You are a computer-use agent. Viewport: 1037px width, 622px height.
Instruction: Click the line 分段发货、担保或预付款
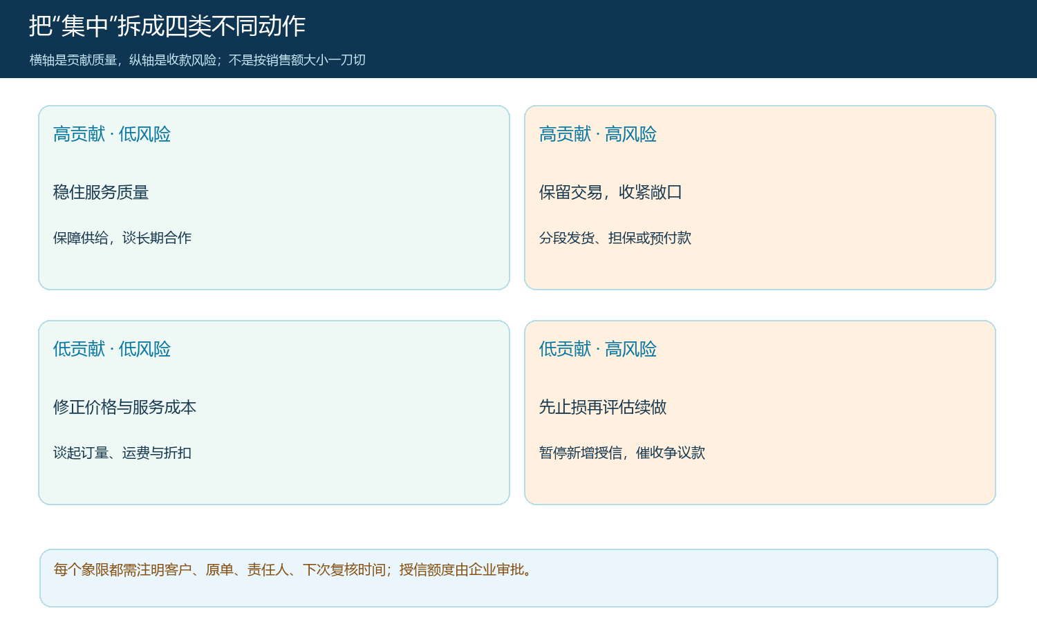[x=615, y=238]
